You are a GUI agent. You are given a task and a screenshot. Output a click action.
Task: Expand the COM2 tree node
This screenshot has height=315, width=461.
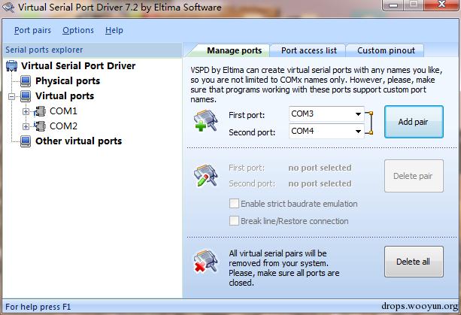[26, 126]
